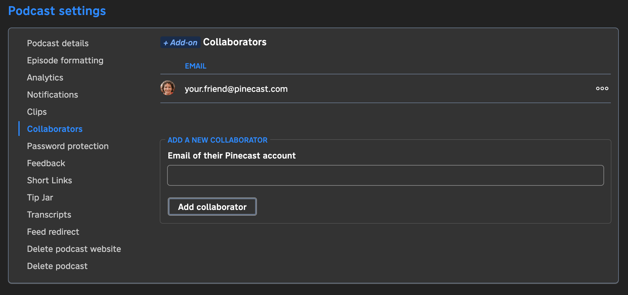Go to the Tip Jar settings

pos(40,197)
